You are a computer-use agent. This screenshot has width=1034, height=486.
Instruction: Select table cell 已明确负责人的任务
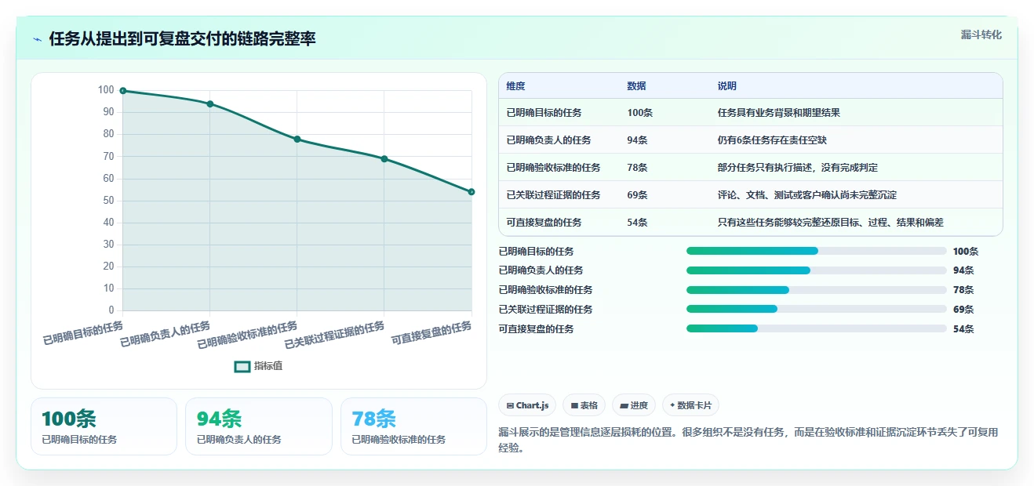[549, 140]
